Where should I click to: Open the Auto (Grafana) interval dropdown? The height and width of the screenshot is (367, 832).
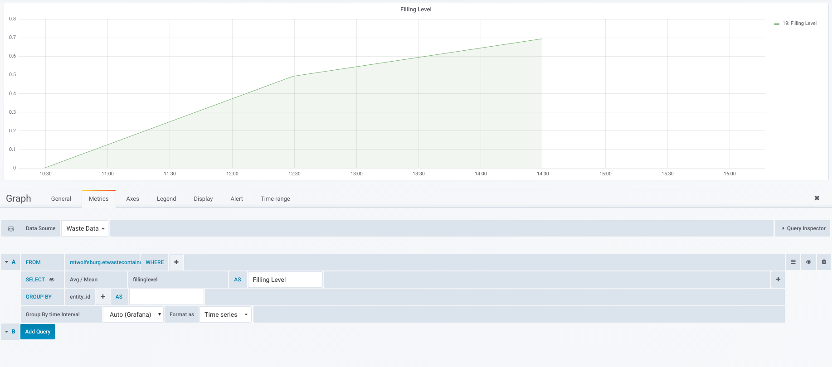(x=133, y=314)
